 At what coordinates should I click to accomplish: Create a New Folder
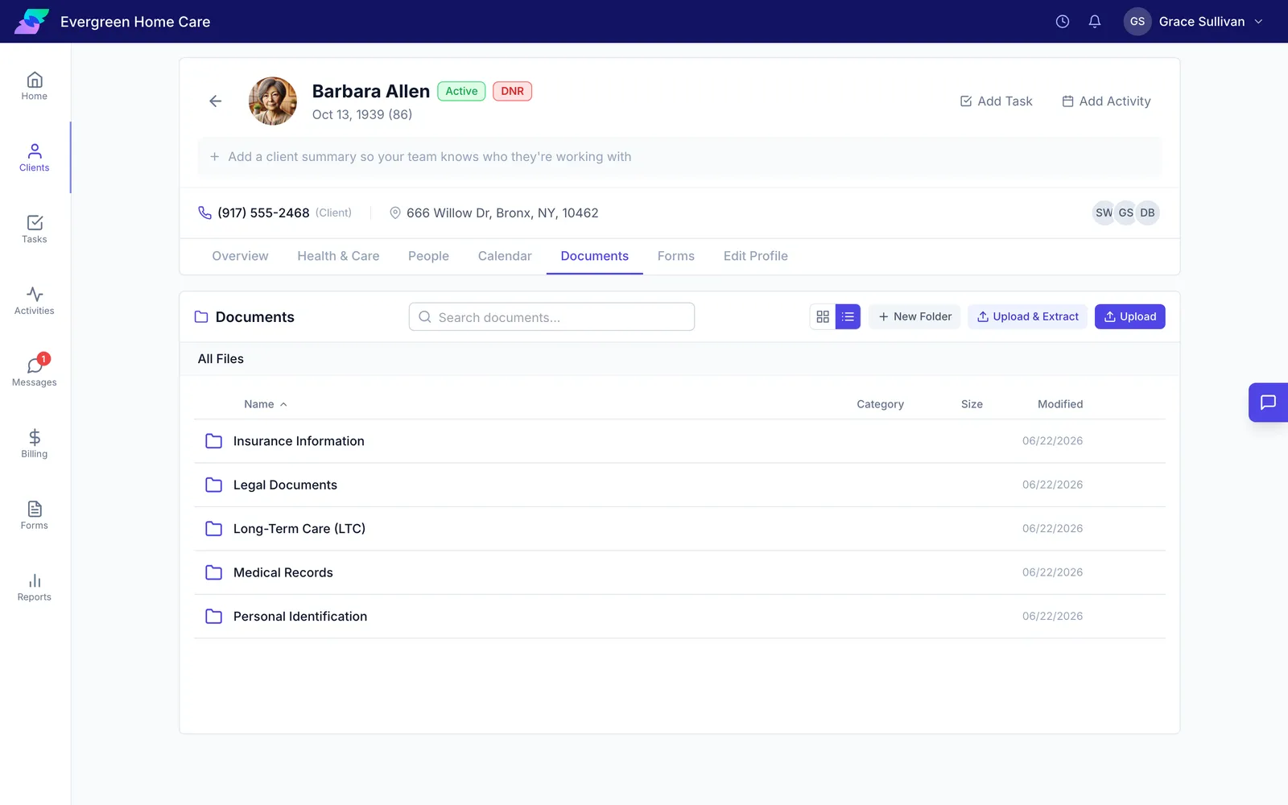click(914, 316)
